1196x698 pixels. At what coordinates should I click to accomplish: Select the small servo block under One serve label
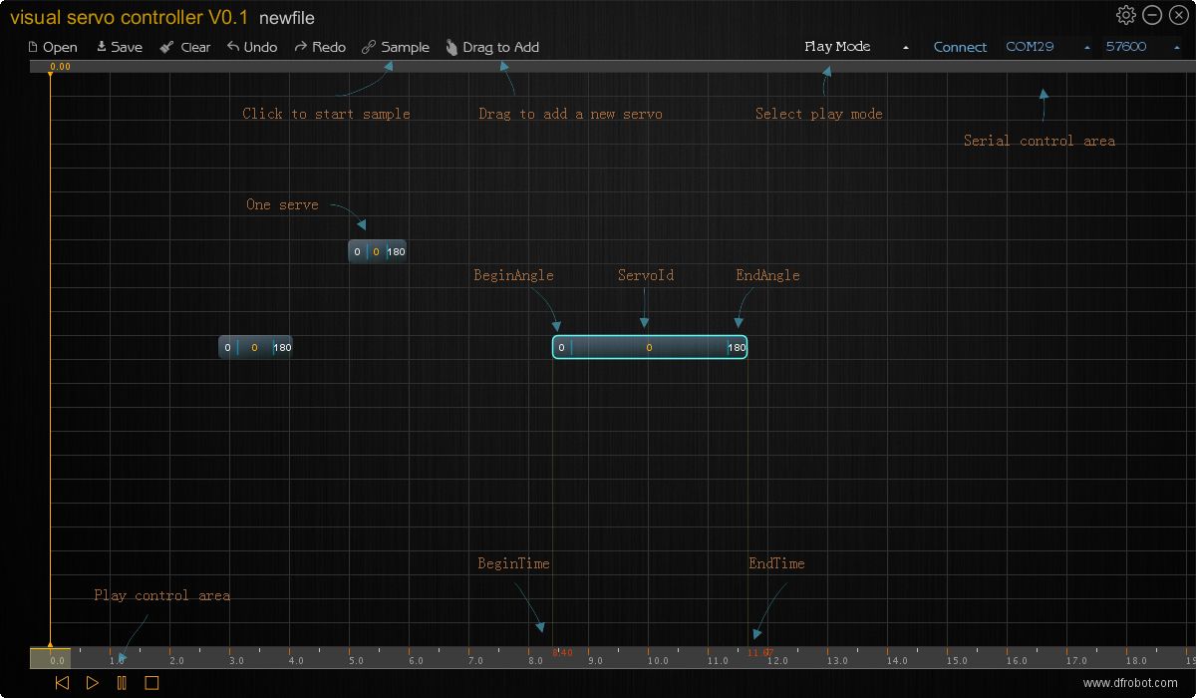coord(377,251)
